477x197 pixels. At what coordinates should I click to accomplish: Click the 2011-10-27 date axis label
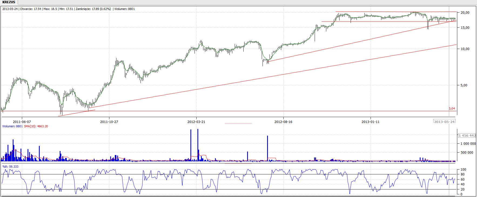pos(109,122)
